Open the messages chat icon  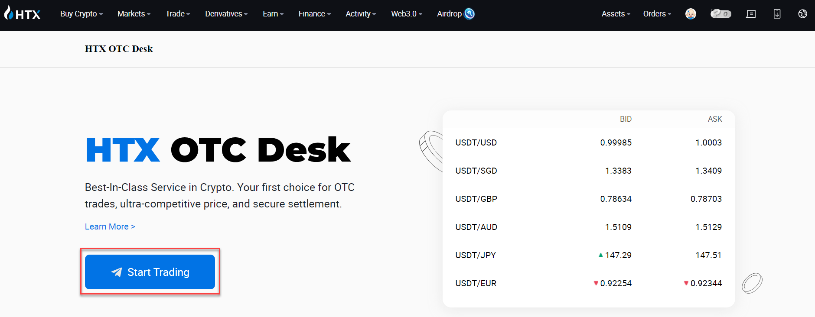pyautogui.click(x=751, y=14)
